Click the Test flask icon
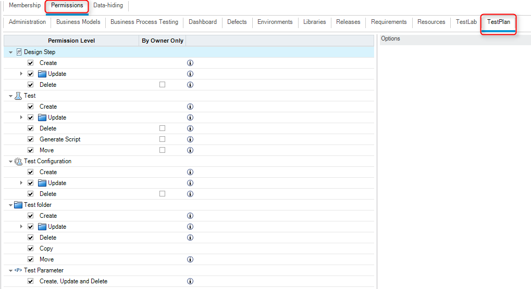Viewport: 531px width, 289px height. (18, 96)
